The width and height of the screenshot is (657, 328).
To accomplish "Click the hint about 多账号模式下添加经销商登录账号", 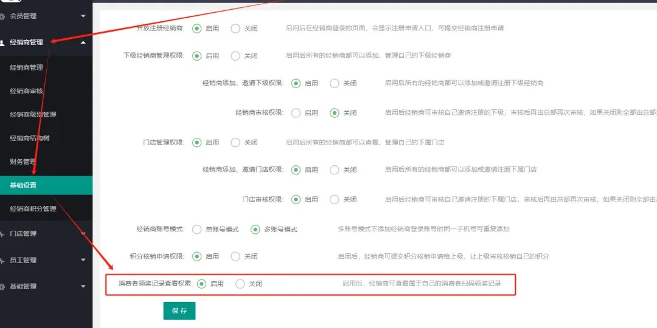I will [423, 229].
